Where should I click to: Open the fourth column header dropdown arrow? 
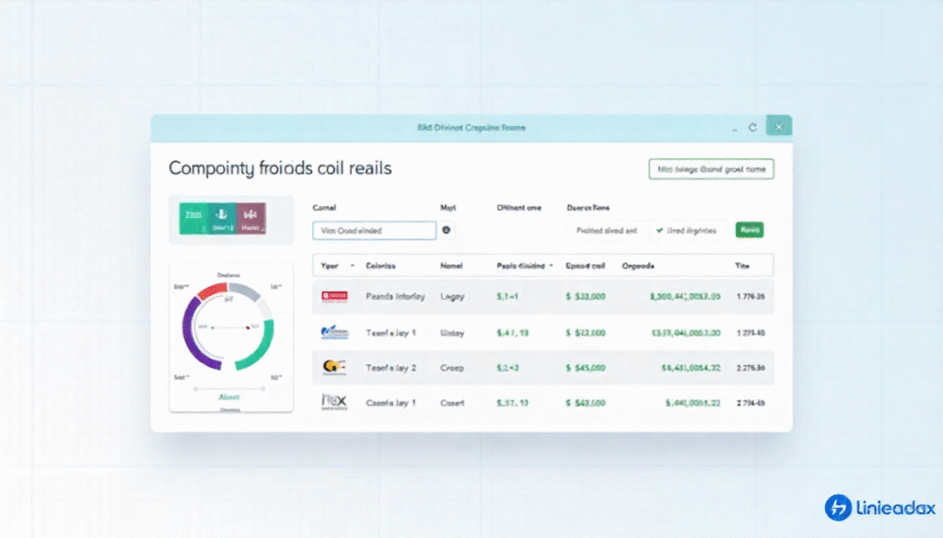pos(551,266)
